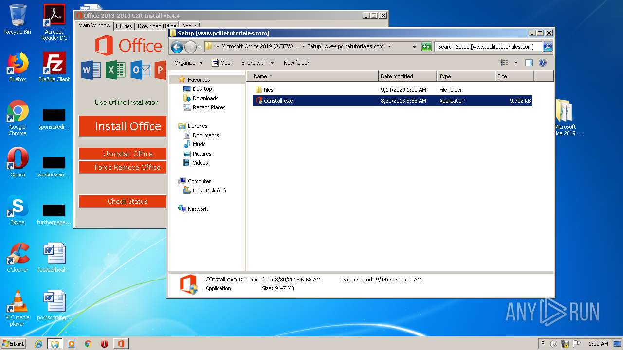Switch to Utilities tab
The image size is (623, 350).
124,26
